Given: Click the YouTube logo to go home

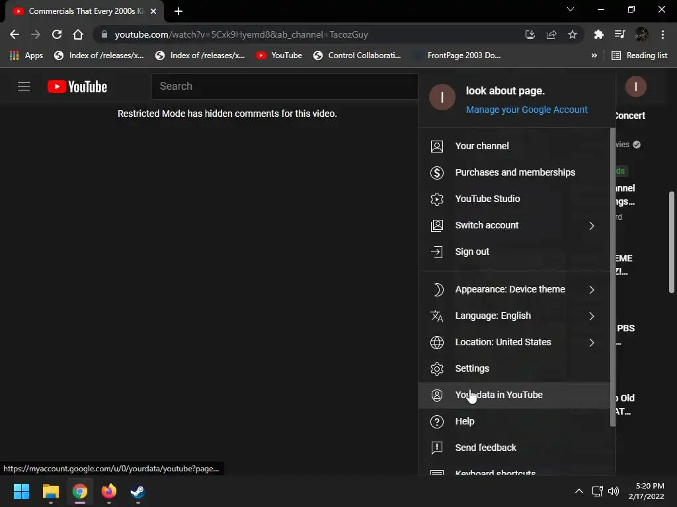Looking at the screenshot, I should tap(77, 86).
